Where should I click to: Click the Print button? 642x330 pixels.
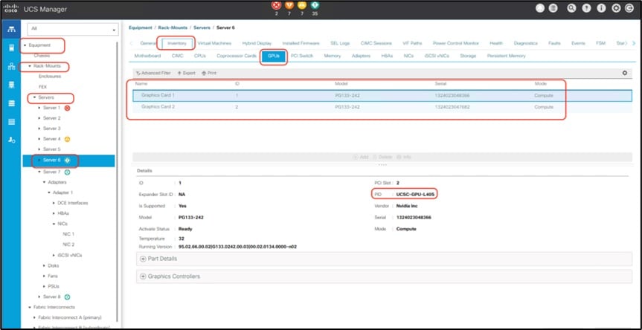click(209, 73)
